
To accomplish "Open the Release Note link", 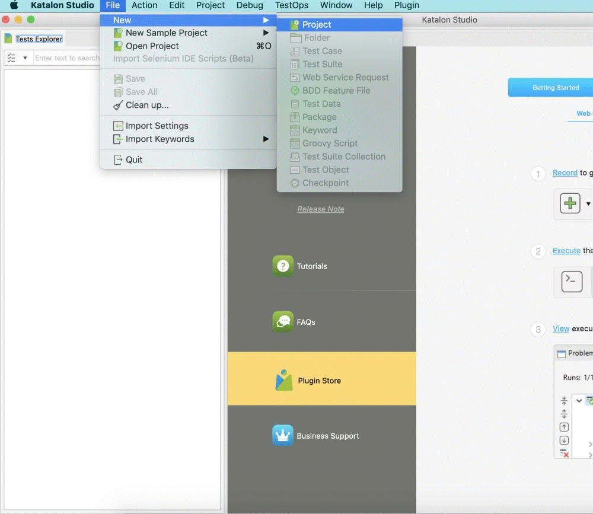I will (321, 209).
